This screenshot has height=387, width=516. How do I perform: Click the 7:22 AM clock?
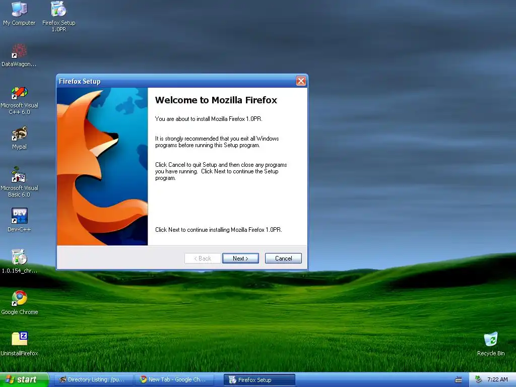tap(497, 379)
